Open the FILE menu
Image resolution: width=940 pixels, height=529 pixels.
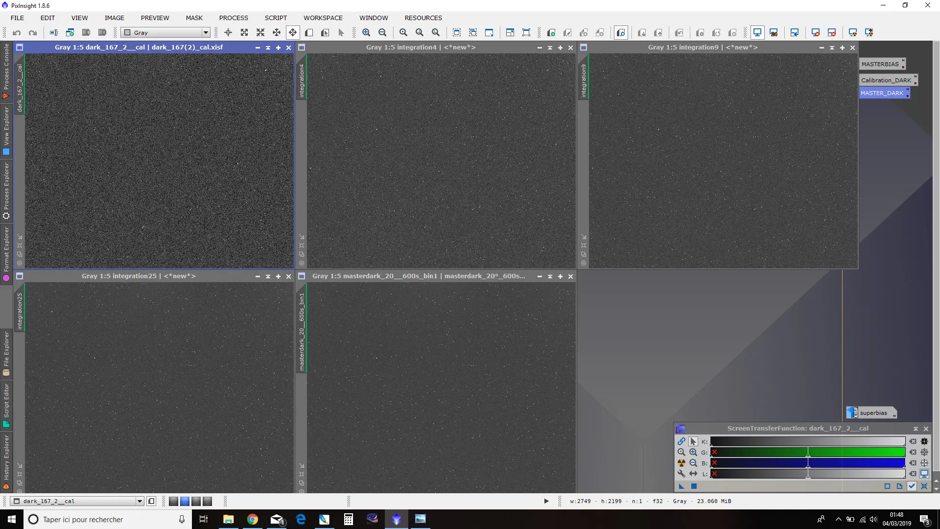coord(17,18)
